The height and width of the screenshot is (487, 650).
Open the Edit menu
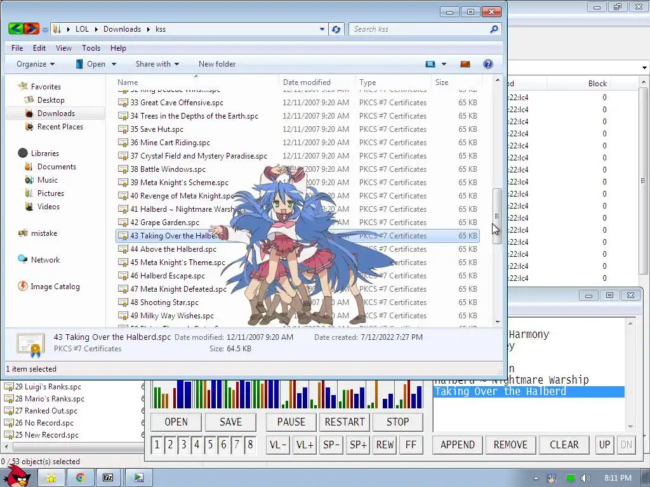point(39,48)
